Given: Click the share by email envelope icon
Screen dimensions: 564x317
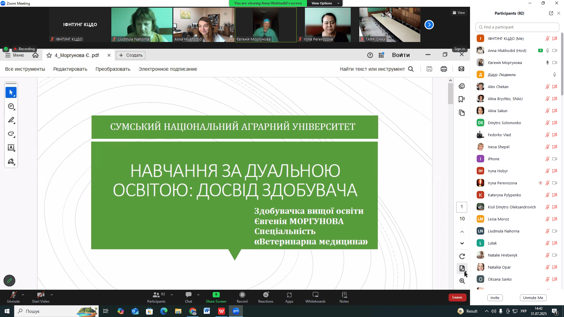Looking at the screenshot, I should point(461,69).
